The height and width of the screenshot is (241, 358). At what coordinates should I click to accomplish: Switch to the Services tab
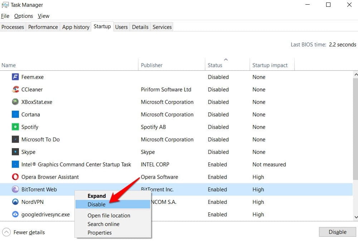[x=162, y=27]
